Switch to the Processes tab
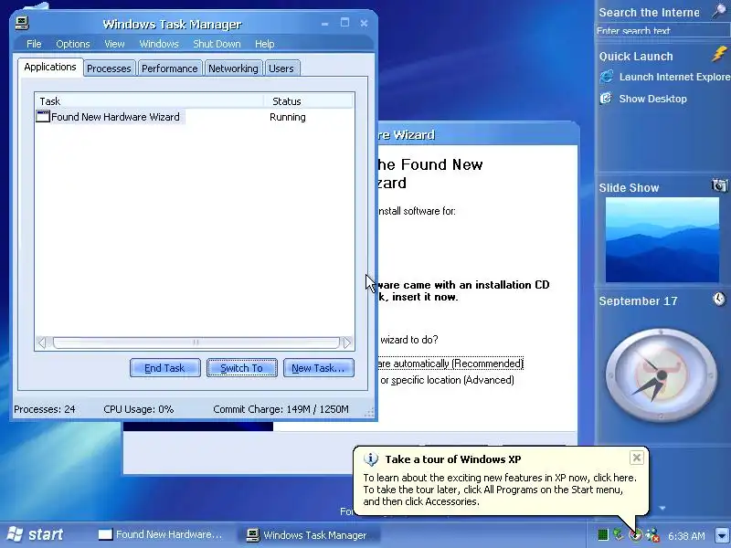Image resolution: width=731 pixels, height=548 pixels. (x=109, y=68)
